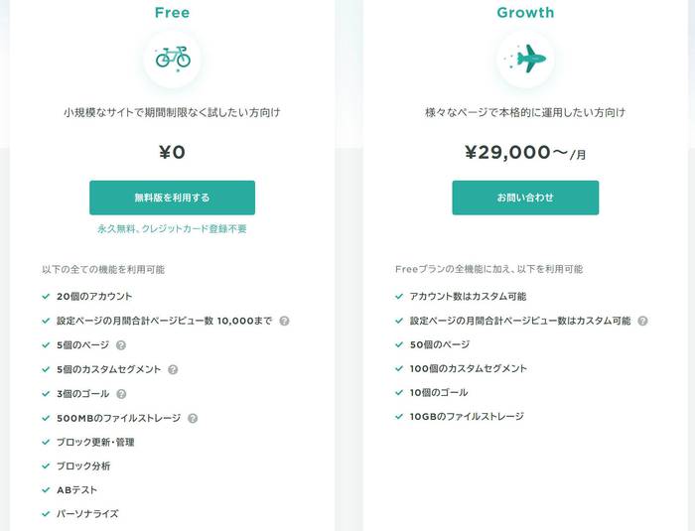Viewport: 695px width, 531px height.
Task: Click checkmark beside 10GBのファイルストレージ
Action: coord(399,416)
